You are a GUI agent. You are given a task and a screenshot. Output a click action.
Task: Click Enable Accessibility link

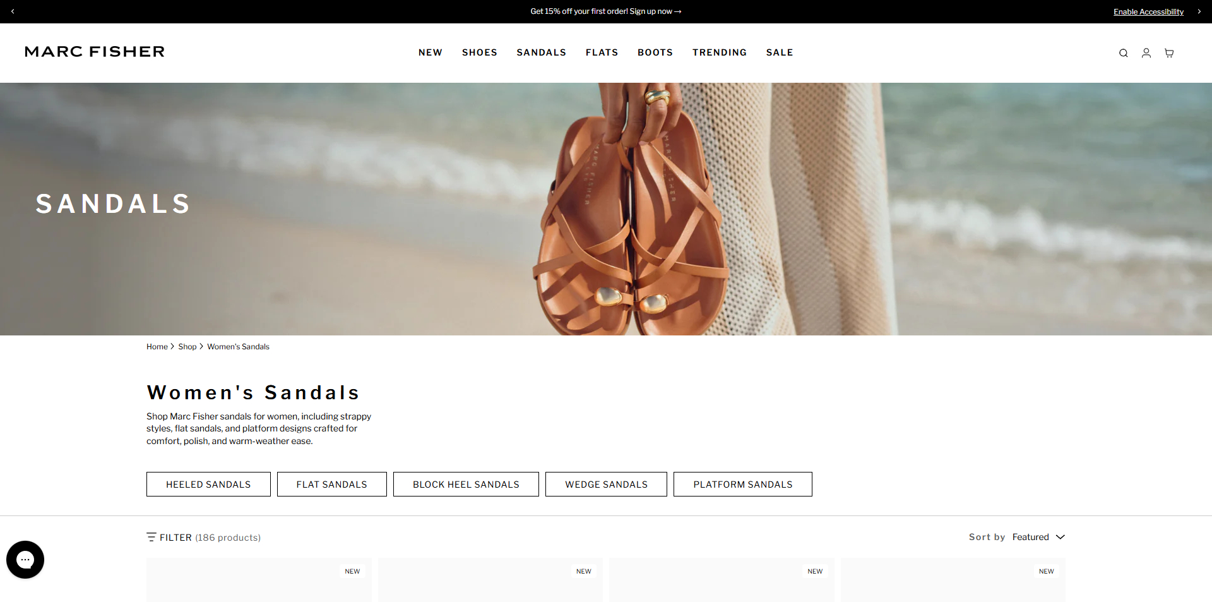click(x=1148, y=12)
